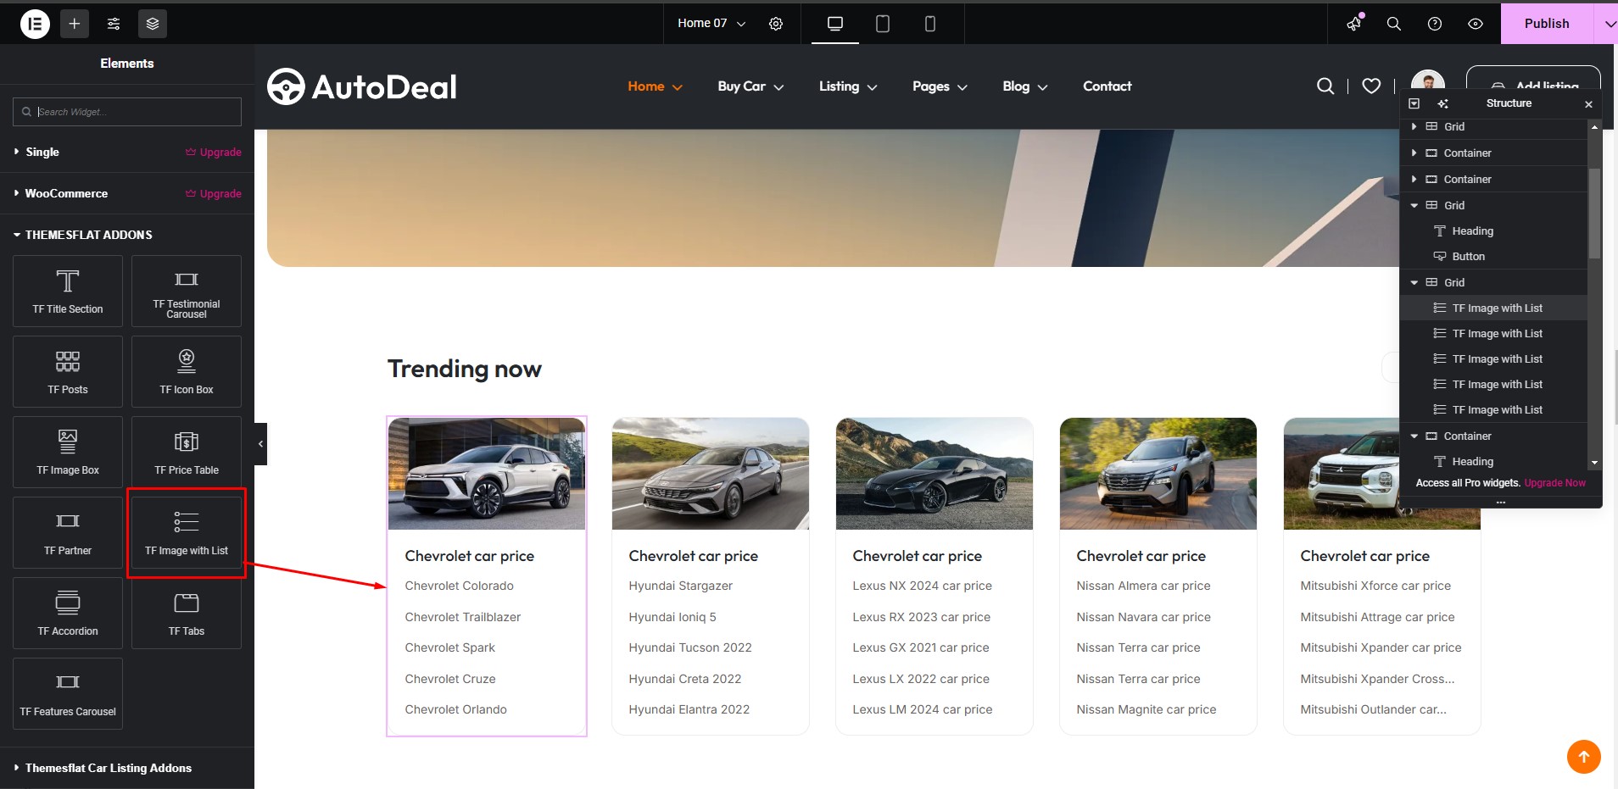The width and height of the screenshot is (1618, 789).
Task: Click the Nissan SUV card thumbnail
Action: pyautogui.click(x=1158, y=474)
